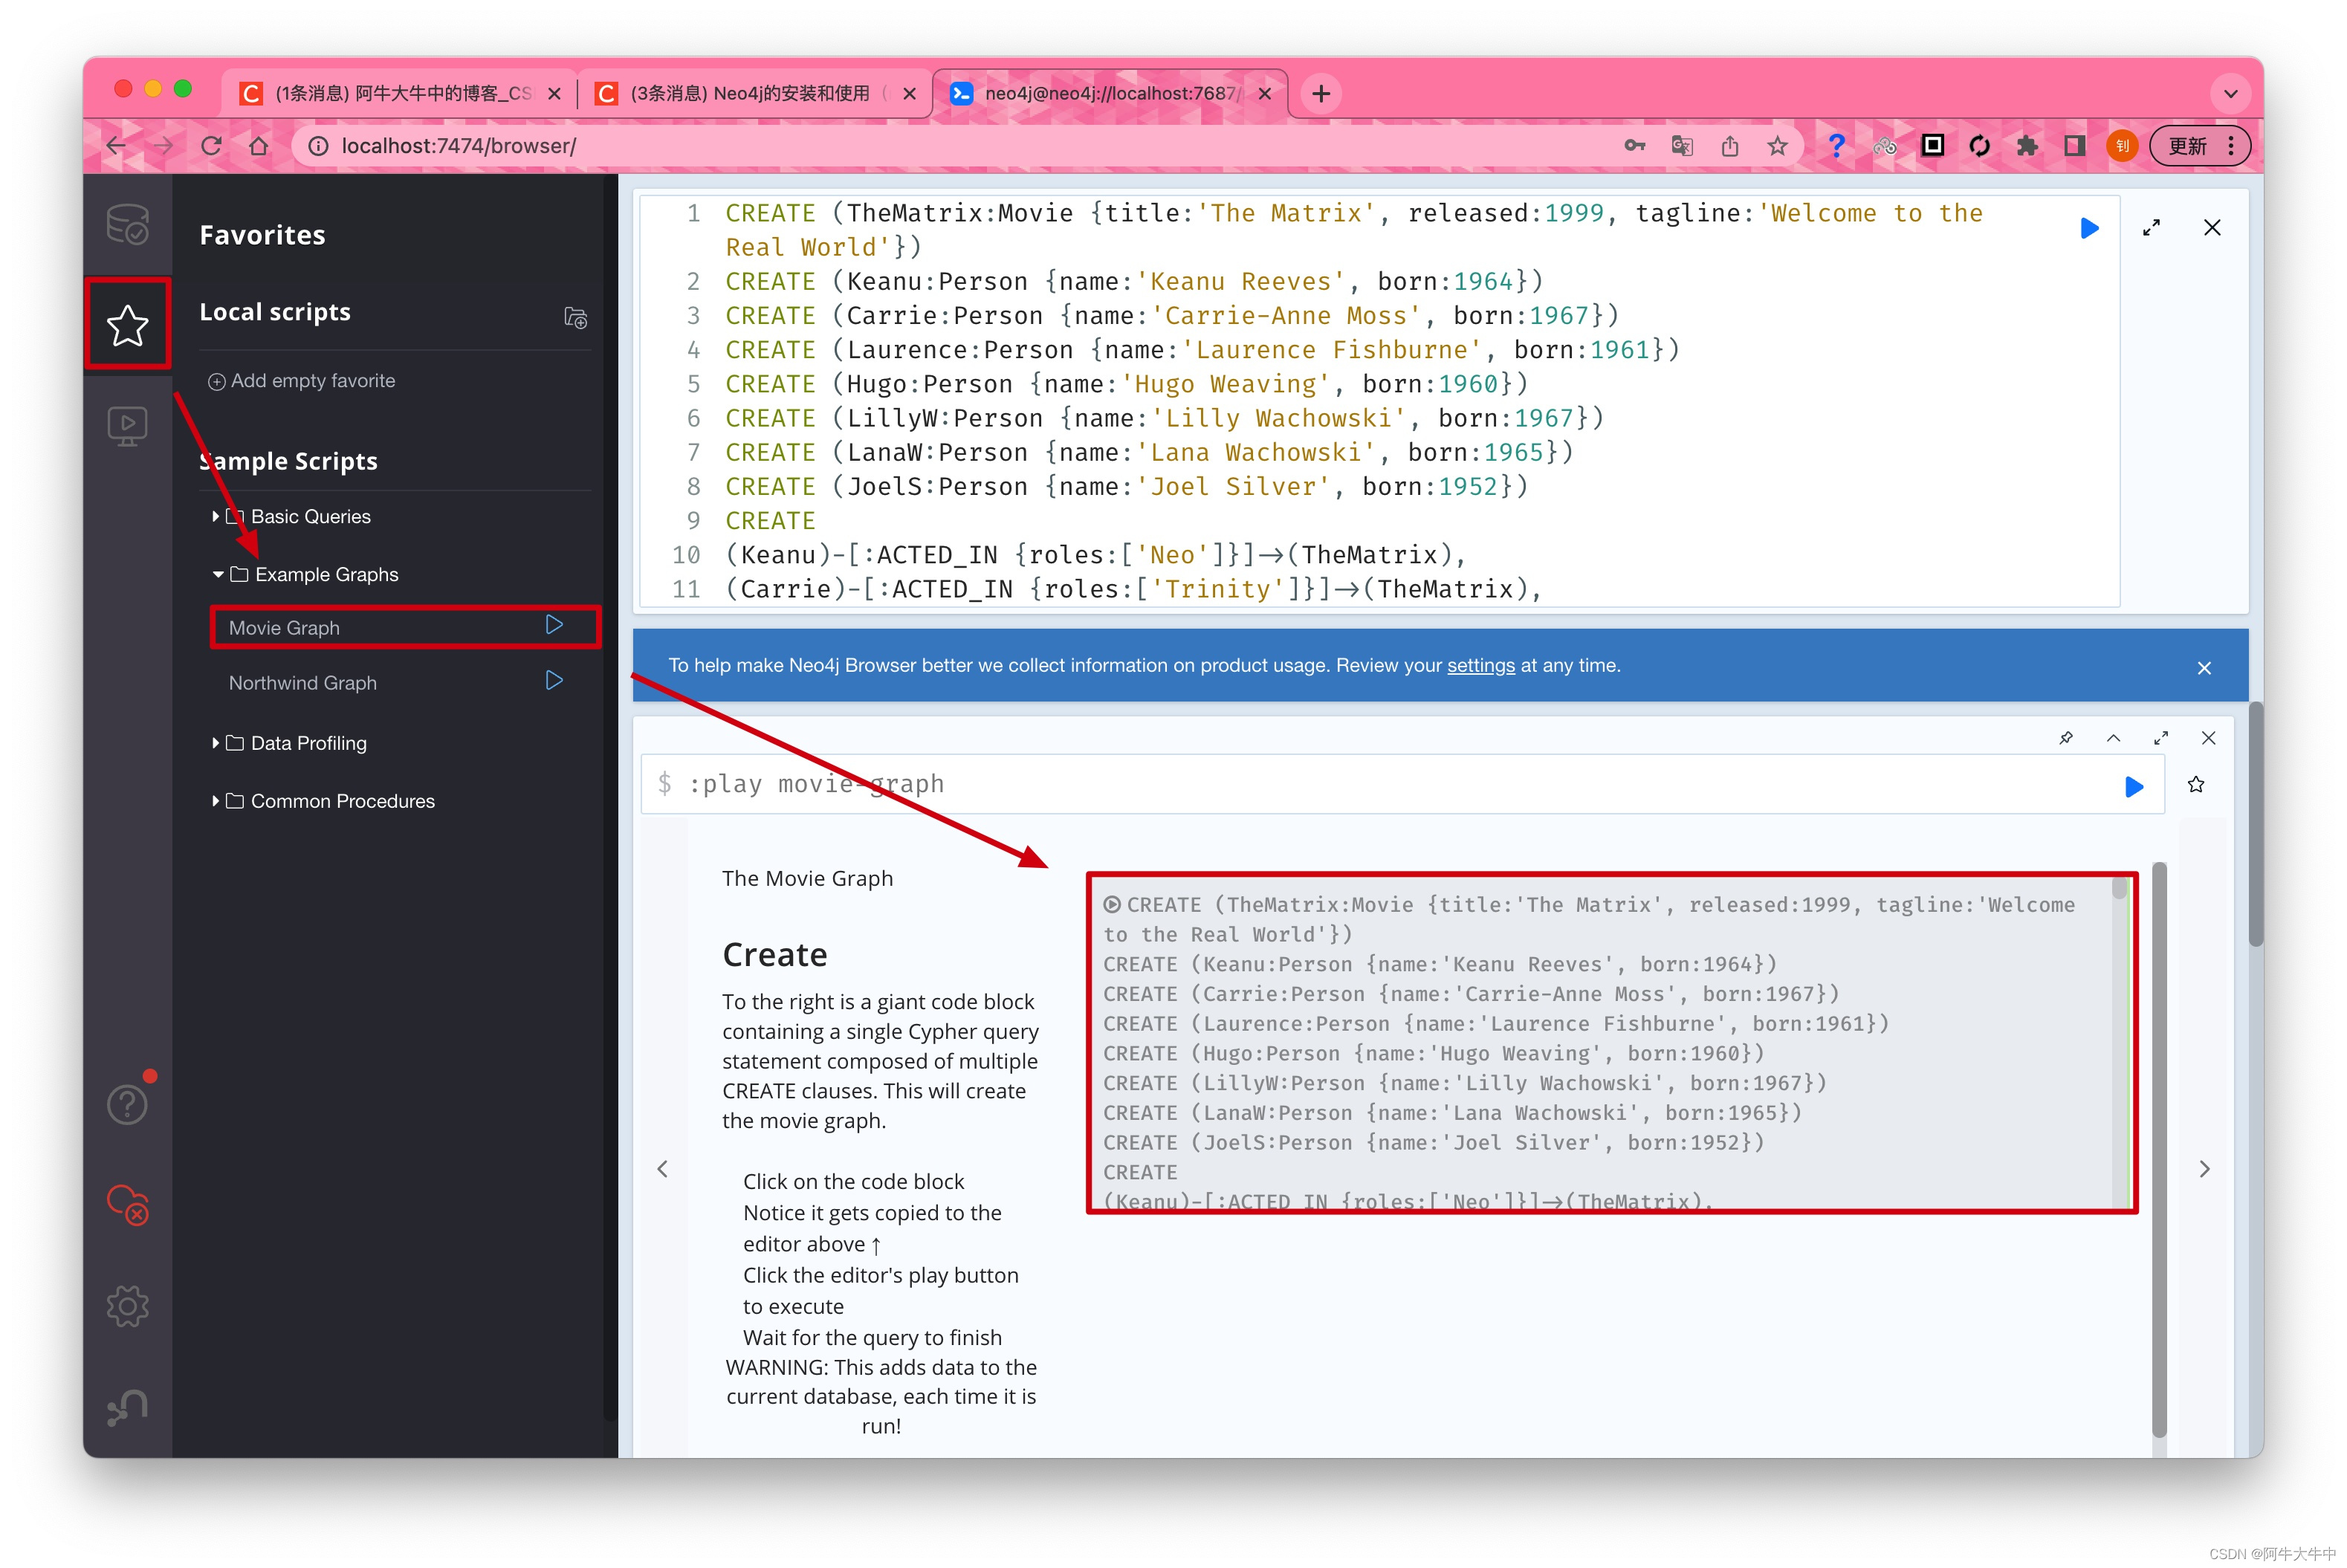Viewport: 2347px width, 1568px height.
Task: Rerun the :play movie-graph command
Action: (x=2134, y=786)
